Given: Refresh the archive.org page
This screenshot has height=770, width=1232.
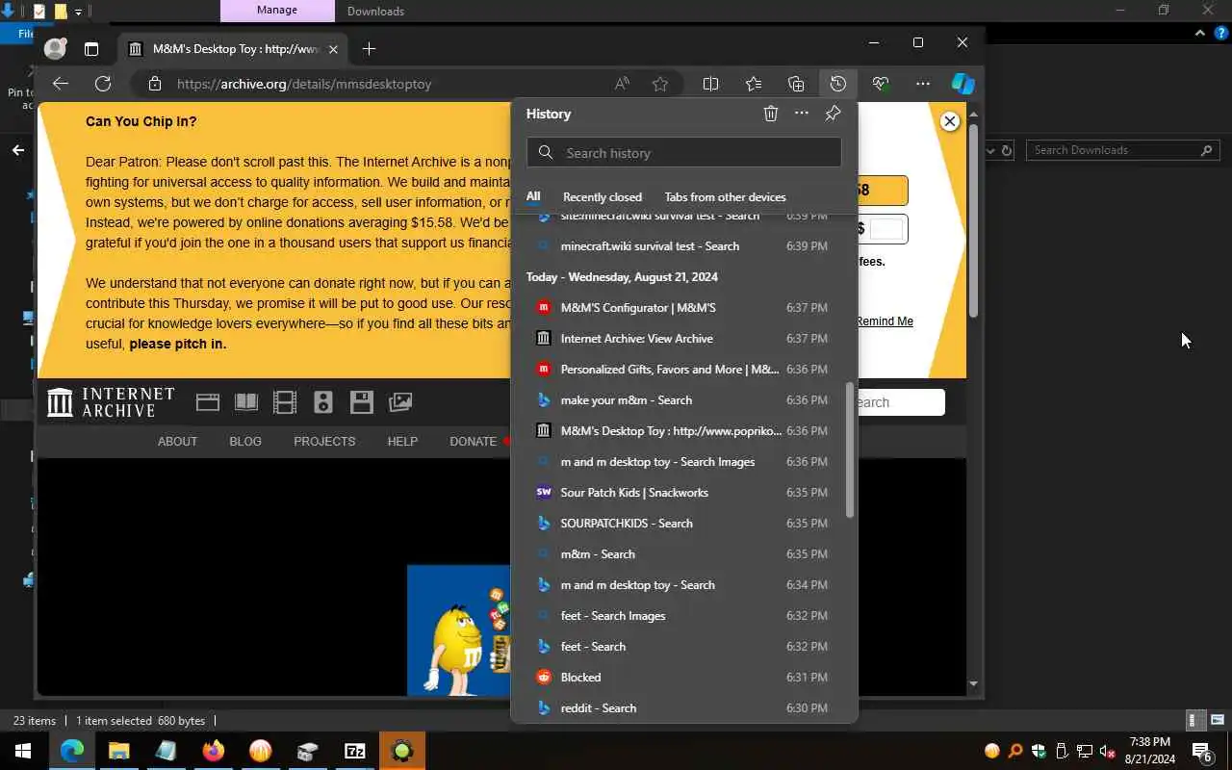Looking at the screenshot, I should click(103, 84).
